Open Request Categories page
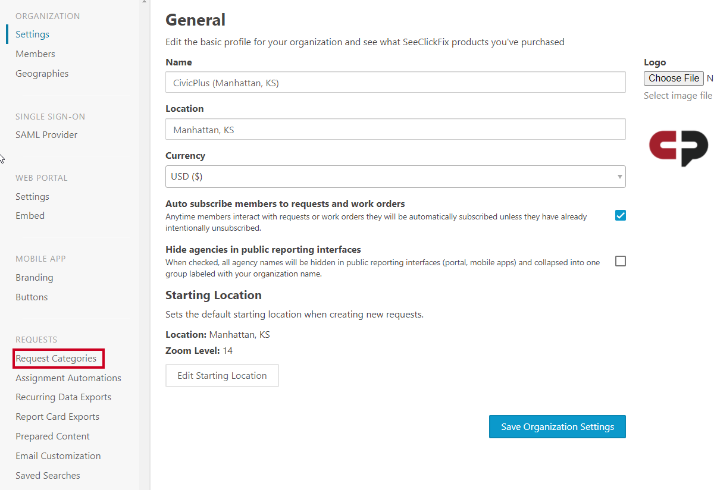 [56, 359]
